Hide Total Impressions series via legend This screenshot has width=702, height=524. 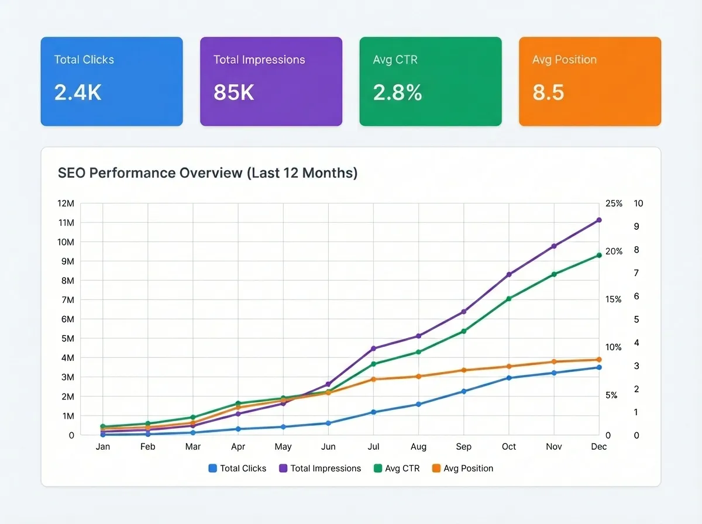[x=325, y=468]
